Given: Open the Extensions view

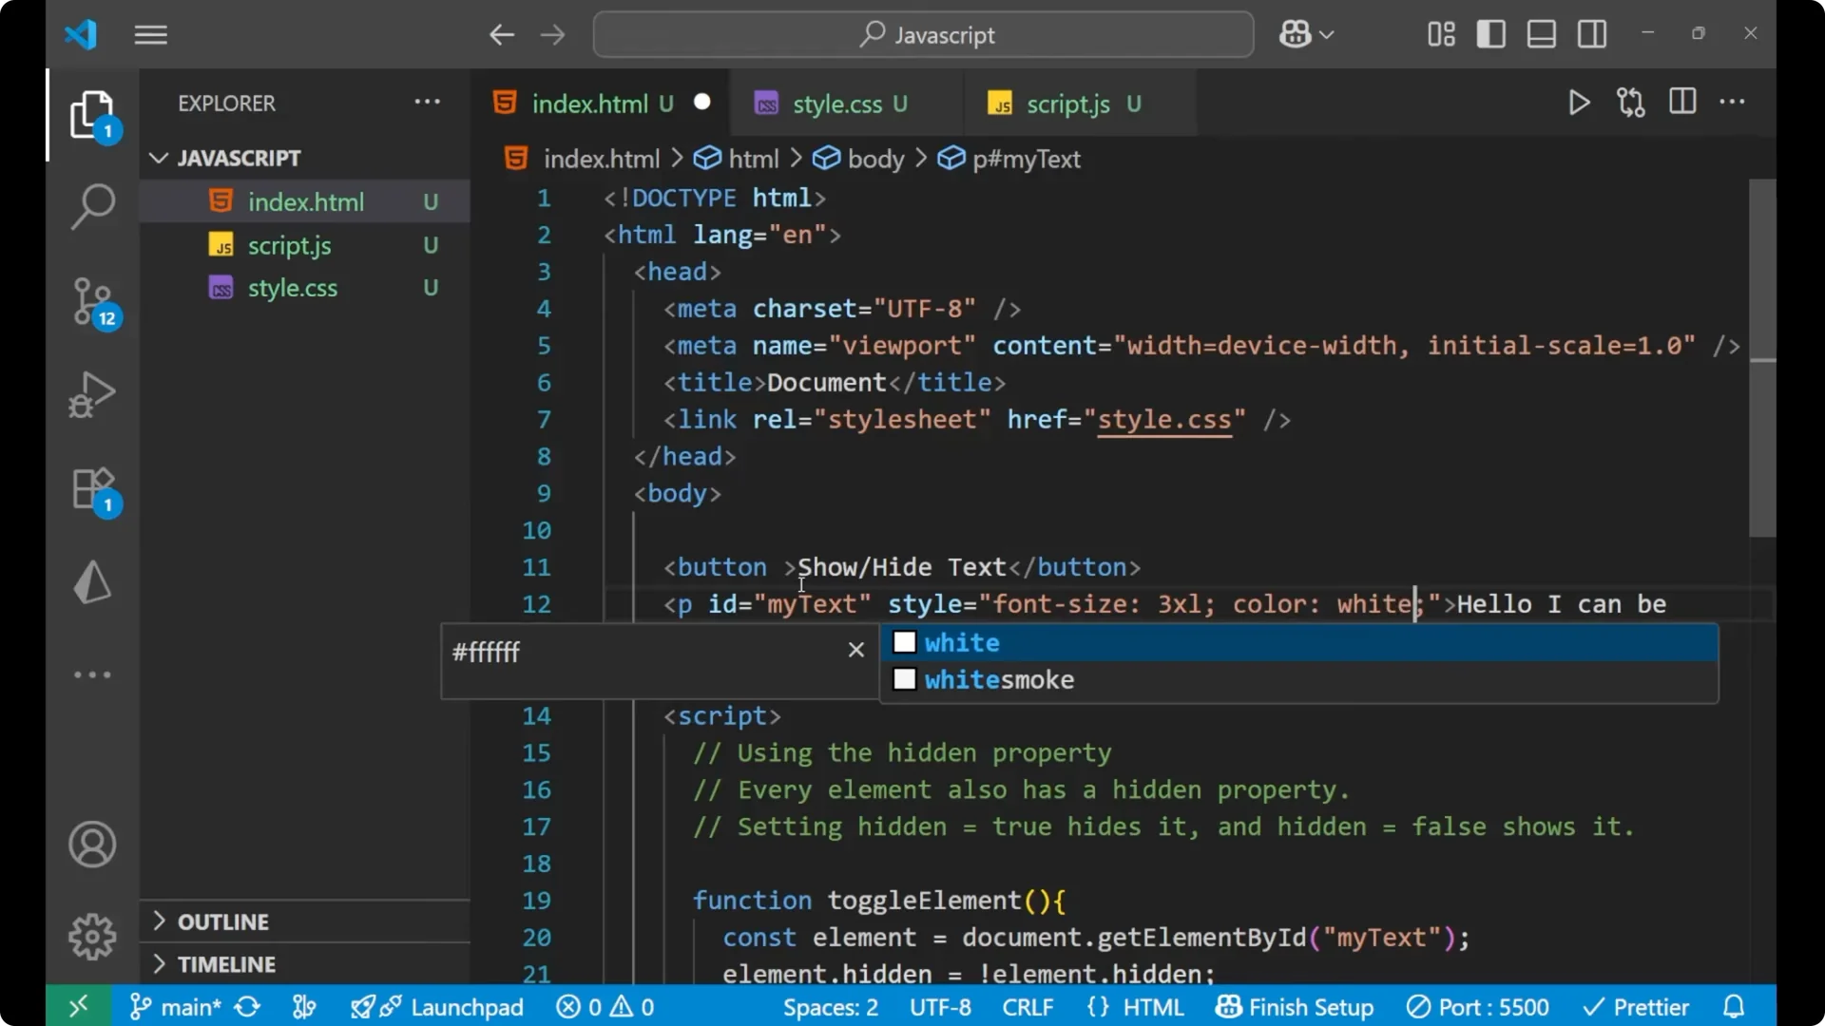Looking at the screenshot, I should [x=92, y=489].
